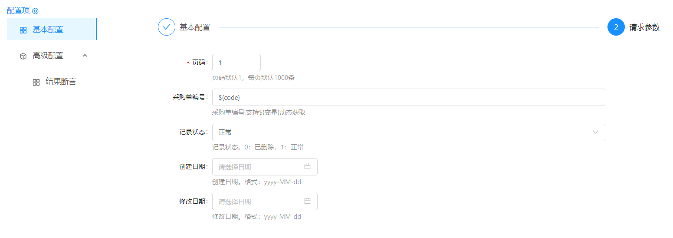
Task: Click the 高级配置 sidebar menu label
Action: coord(48,56)
